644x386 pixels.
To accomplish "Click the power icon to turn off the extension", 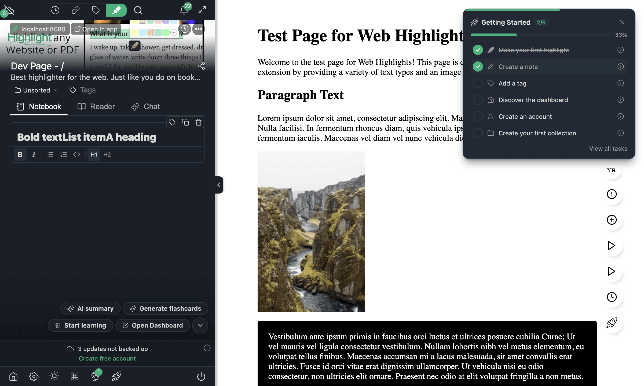I will [201, 376].
